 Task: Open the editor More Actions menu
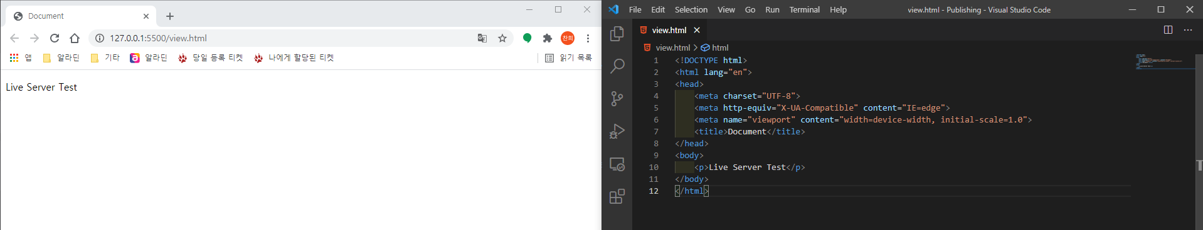click(x=1188, y=30)
